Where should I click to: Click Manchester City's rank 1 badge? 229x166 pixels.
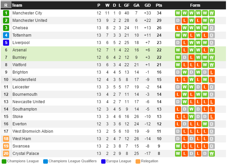tap(6, 13)
